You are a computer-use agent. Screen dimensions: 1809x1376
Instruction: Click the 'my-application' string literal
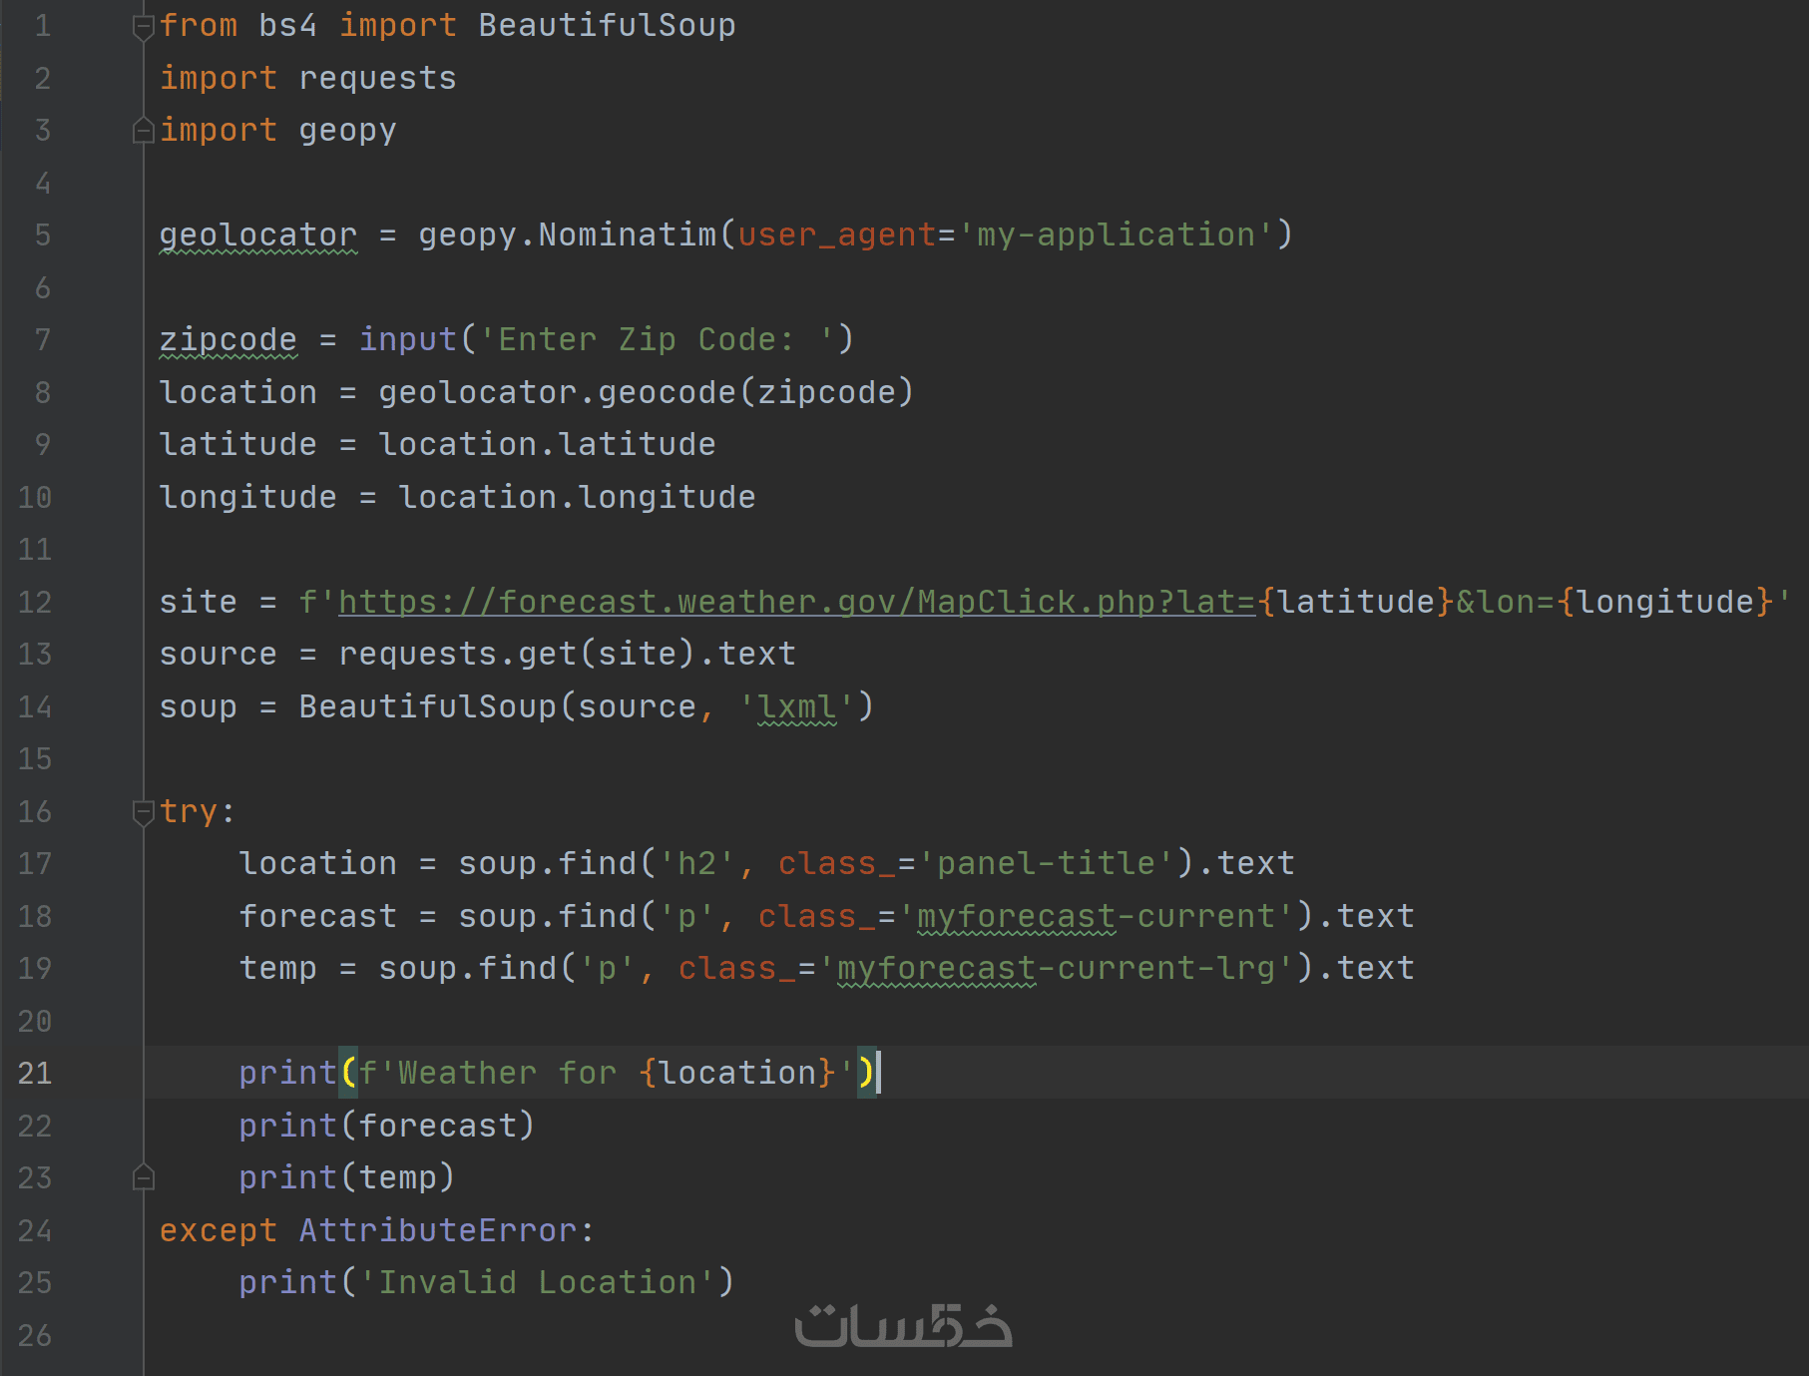(1117, 234)
